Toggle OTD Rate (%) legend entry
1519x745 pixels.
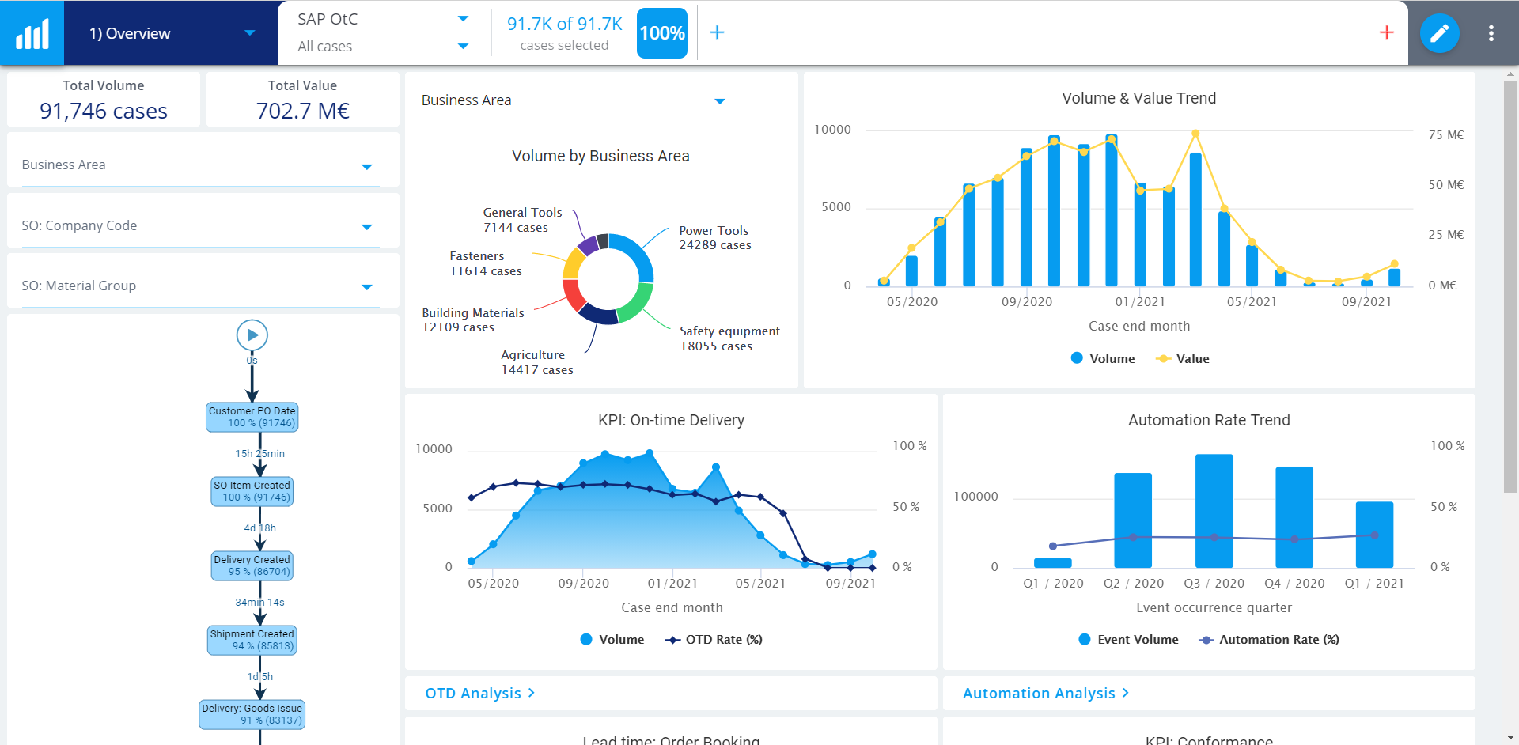(x=714, y=639)
